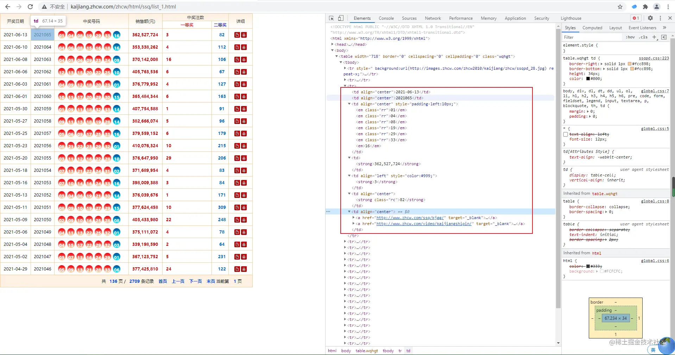The image size is (675, 355).
Task: Click border-right #fcc898 color swatch
Action: point(630,64)
